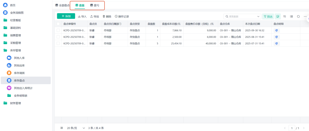Open the search box dropdown arrow

[x=258, y=16]
